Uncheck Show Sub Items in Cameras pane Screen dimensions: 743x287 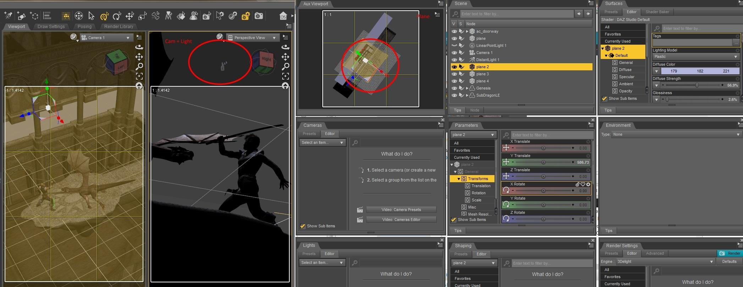tap(303, 226)
